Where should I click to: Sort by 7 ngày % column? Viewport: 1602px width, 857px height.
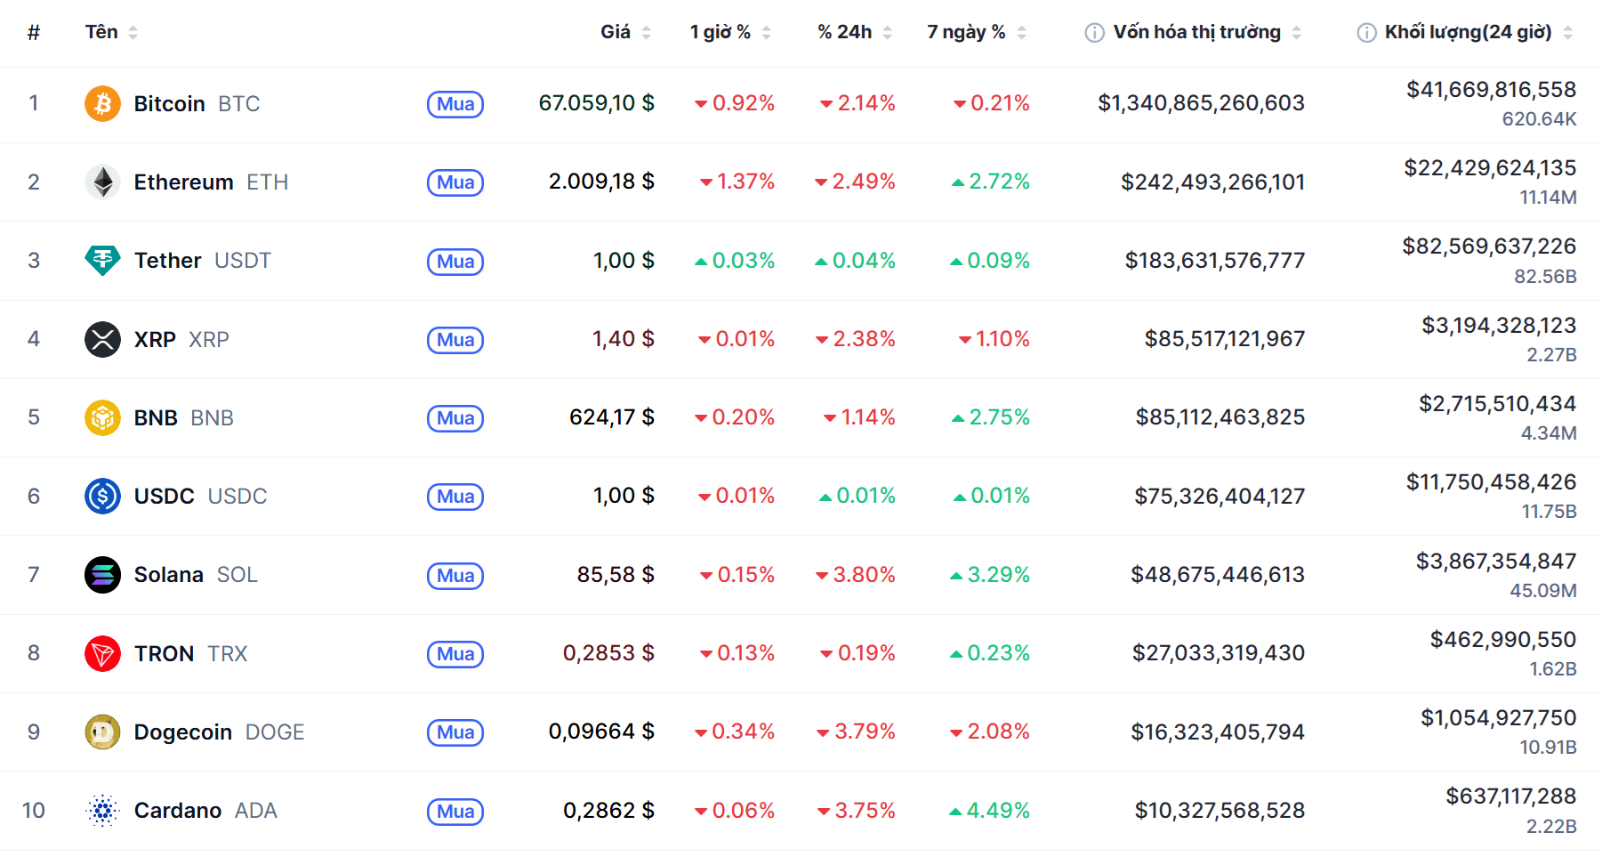(977, 32)
